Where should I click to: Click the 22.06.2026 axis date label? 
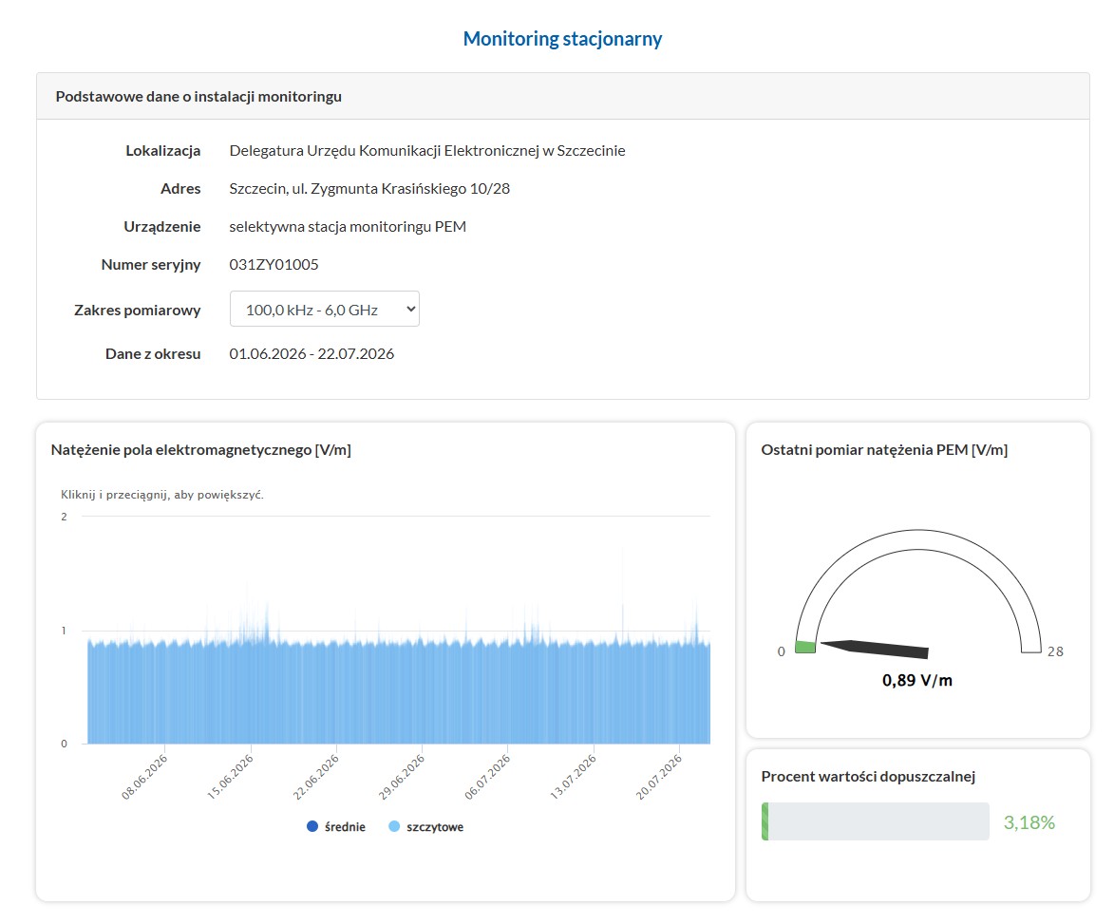click(x=316, y=776)
